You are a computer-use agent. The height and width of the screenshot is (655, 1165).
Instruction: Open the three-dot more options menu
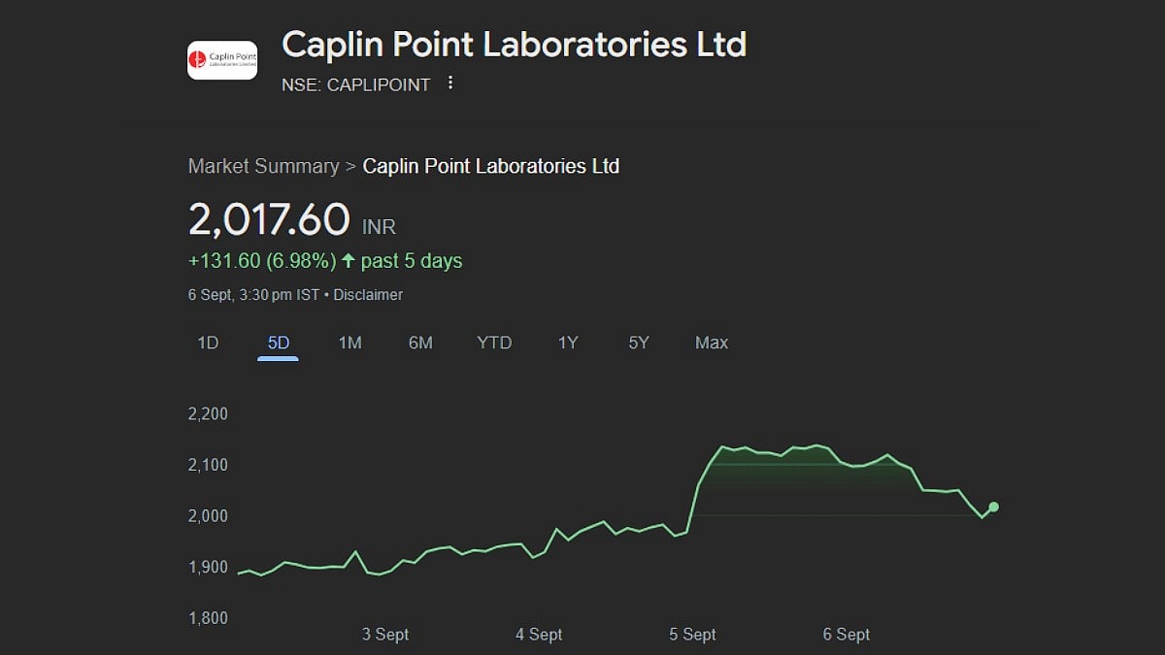tap(449, 83)
